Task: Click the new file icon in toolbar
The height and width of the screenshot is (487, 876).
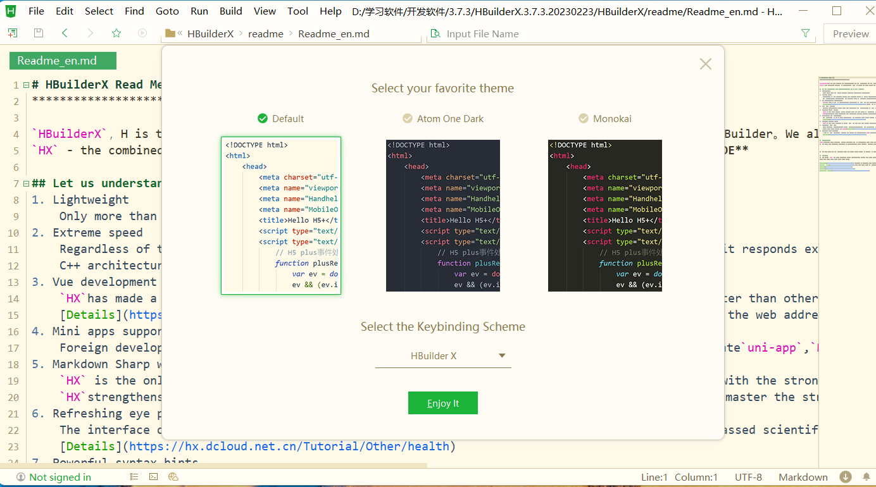Action: [x=13, y=33]
